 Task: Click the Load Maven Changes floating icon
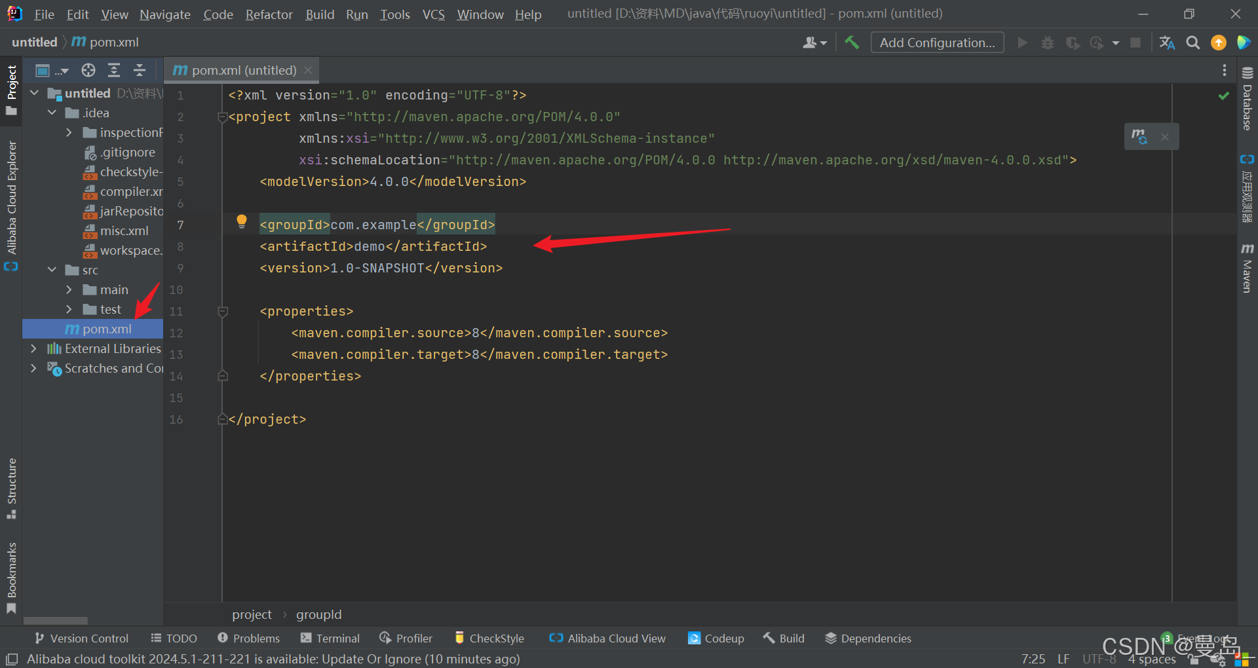point(1139,136)
